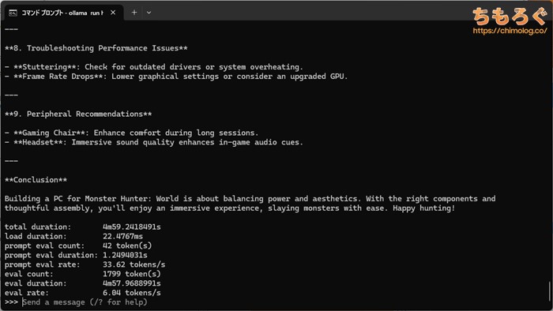Click the prompt eval count 42 token(s) line
The image size is (553, 311).
tap(78, 245)
